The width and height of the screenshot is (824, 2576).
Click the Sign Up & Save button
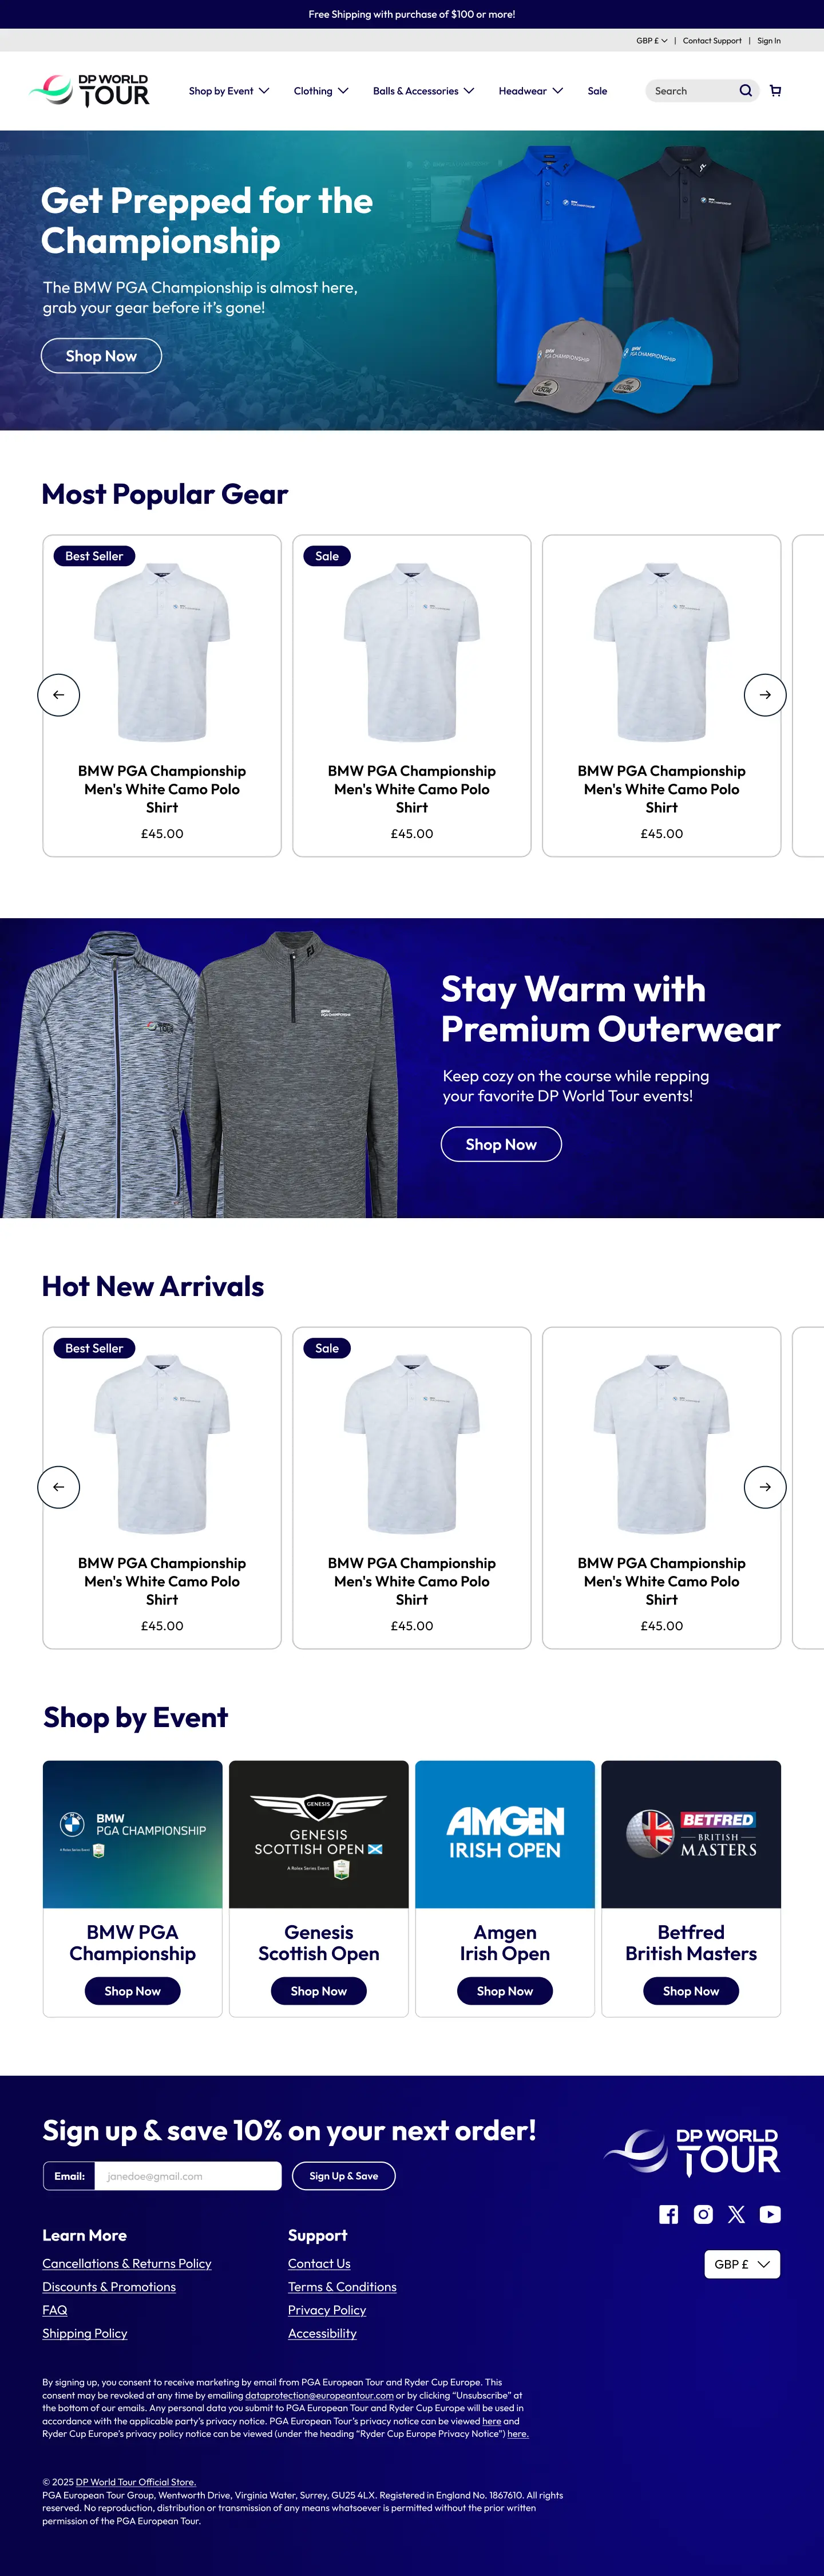(x=344, y=2176)
